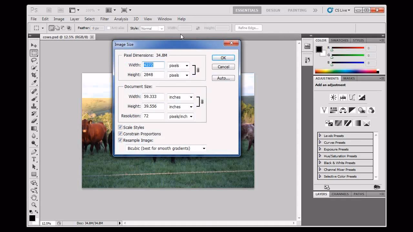Toggle Scale Styles off
413x232 pixels.
(x=120, y=127)
